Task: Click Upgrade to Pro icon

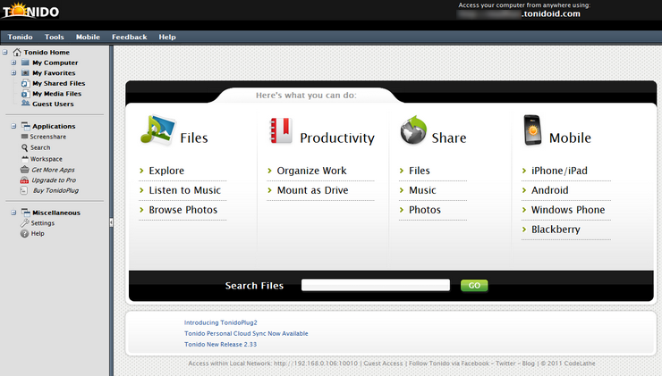Action: (24, 180)
